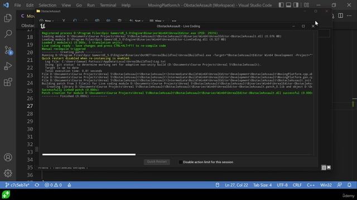Open the Source Control view

(8, 50)
